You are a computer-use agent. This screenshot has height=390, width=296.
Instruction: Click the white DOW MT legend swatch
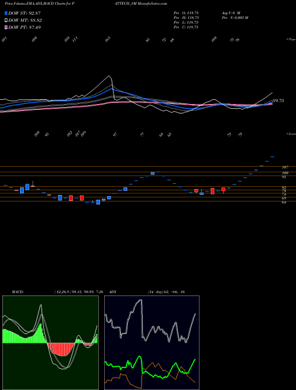[x=7, y=21]
